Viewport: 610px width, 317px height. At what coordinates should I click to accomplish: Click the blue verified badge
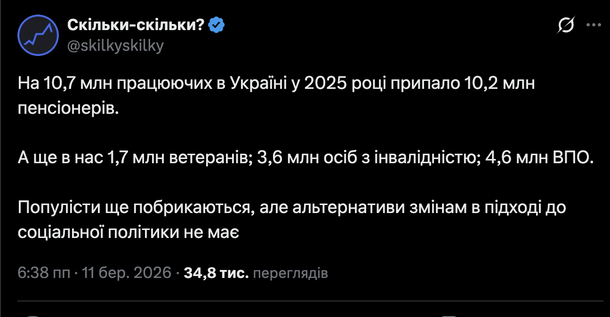pyautogui.click(x=216, y=25)
